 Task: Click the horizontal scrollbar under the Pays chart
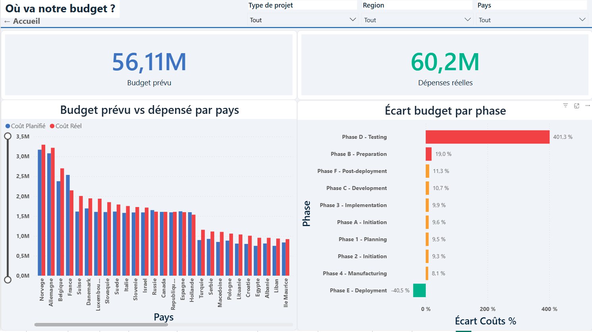tap(101, 324)
